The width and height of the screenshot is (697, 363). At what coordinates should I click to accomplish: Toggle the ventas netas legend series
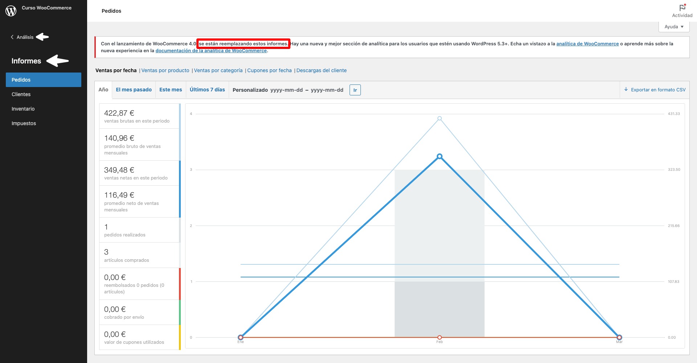139,173
